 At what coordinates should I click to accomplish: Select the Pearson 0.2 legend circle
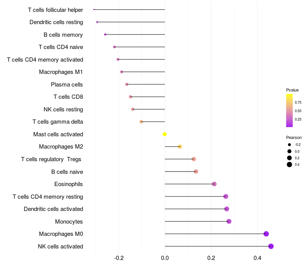pyautogui.click(x=290, y=158)
